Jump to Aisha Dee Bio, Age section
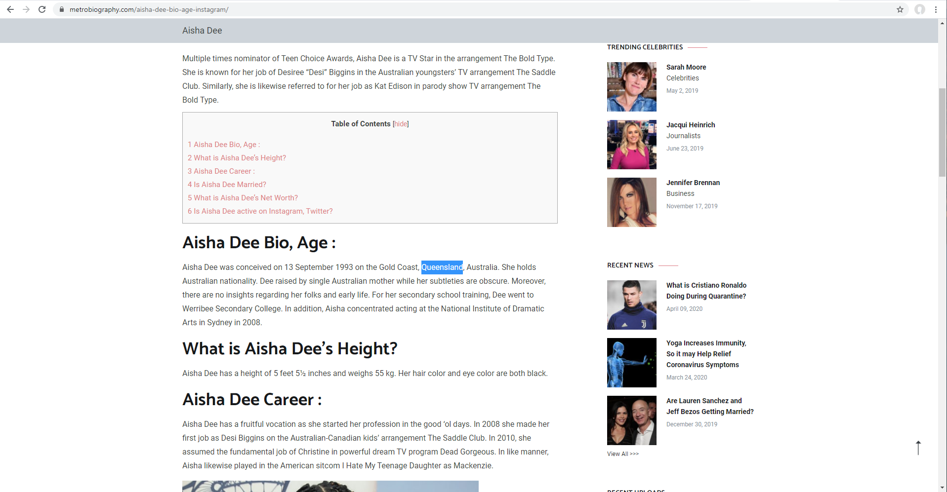Image resolution: width=947 pixels, height=492 pixels. click(x=224, y=145)
